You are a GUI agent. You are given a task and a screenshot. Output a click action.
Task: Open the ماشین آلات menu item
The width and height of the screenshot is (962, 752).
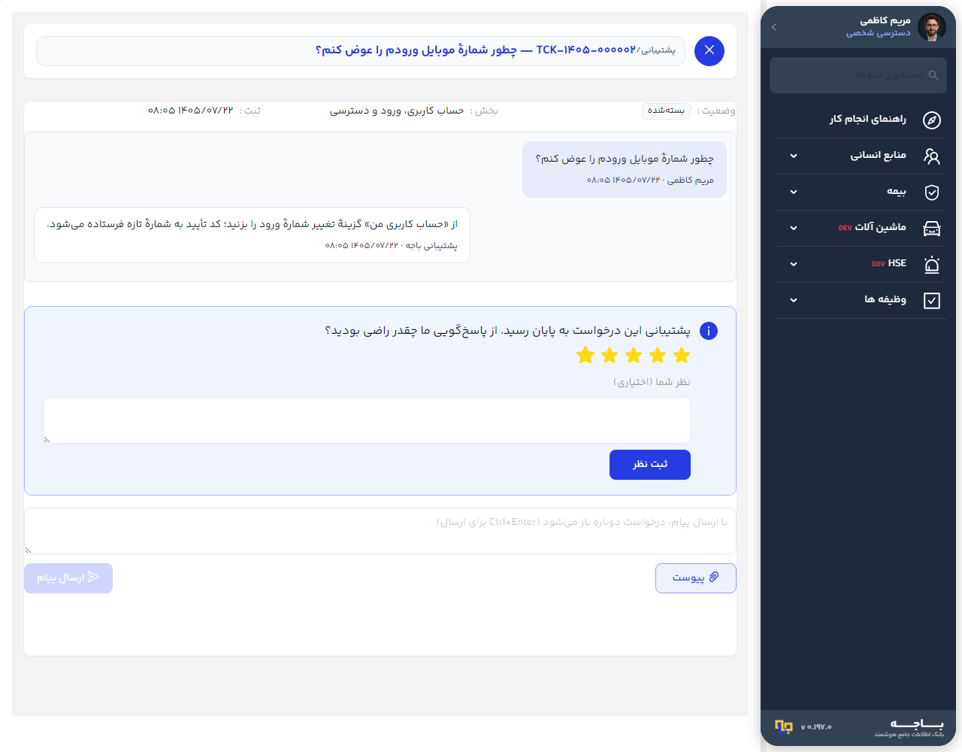(861, 229)
